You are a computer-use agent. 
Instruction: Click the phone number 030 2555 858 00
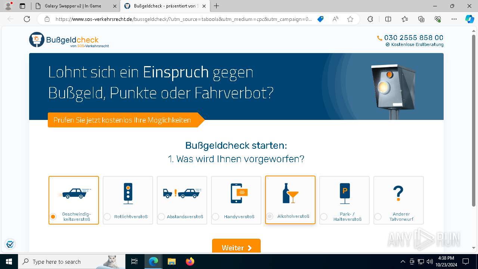[414, 37]
